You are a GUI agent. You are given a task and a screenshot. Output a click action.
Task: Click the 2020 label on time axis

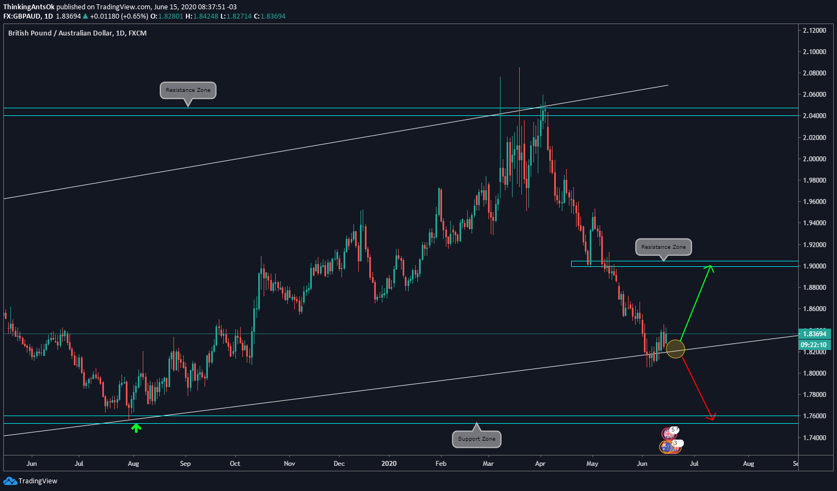click(389, 464)
